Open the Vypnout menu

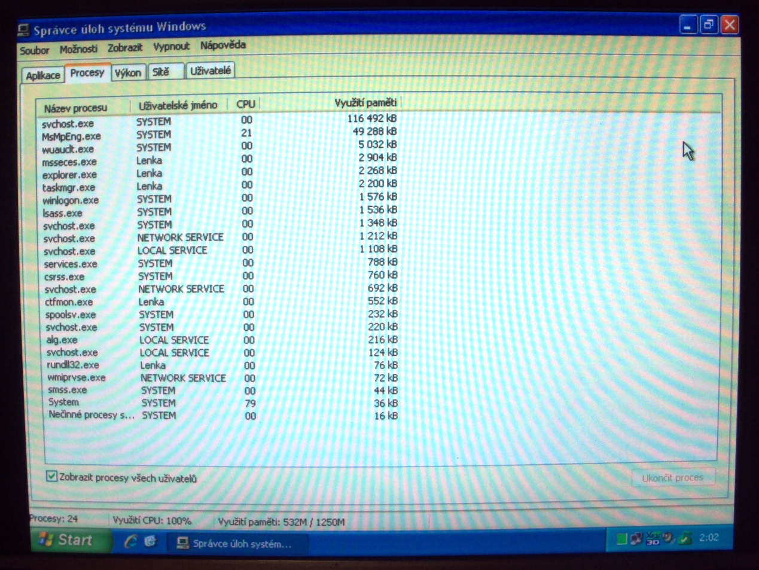click(171, 46)
